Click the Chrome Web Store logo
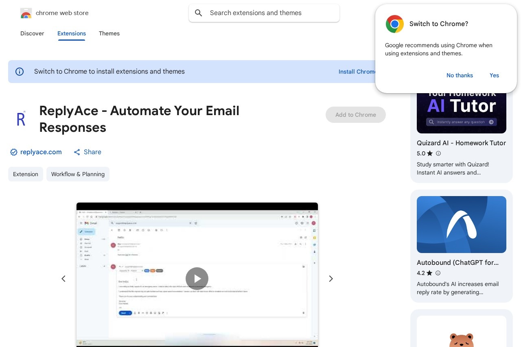Image resolution: width=521 pixels, height=347 pixels. 26,13
